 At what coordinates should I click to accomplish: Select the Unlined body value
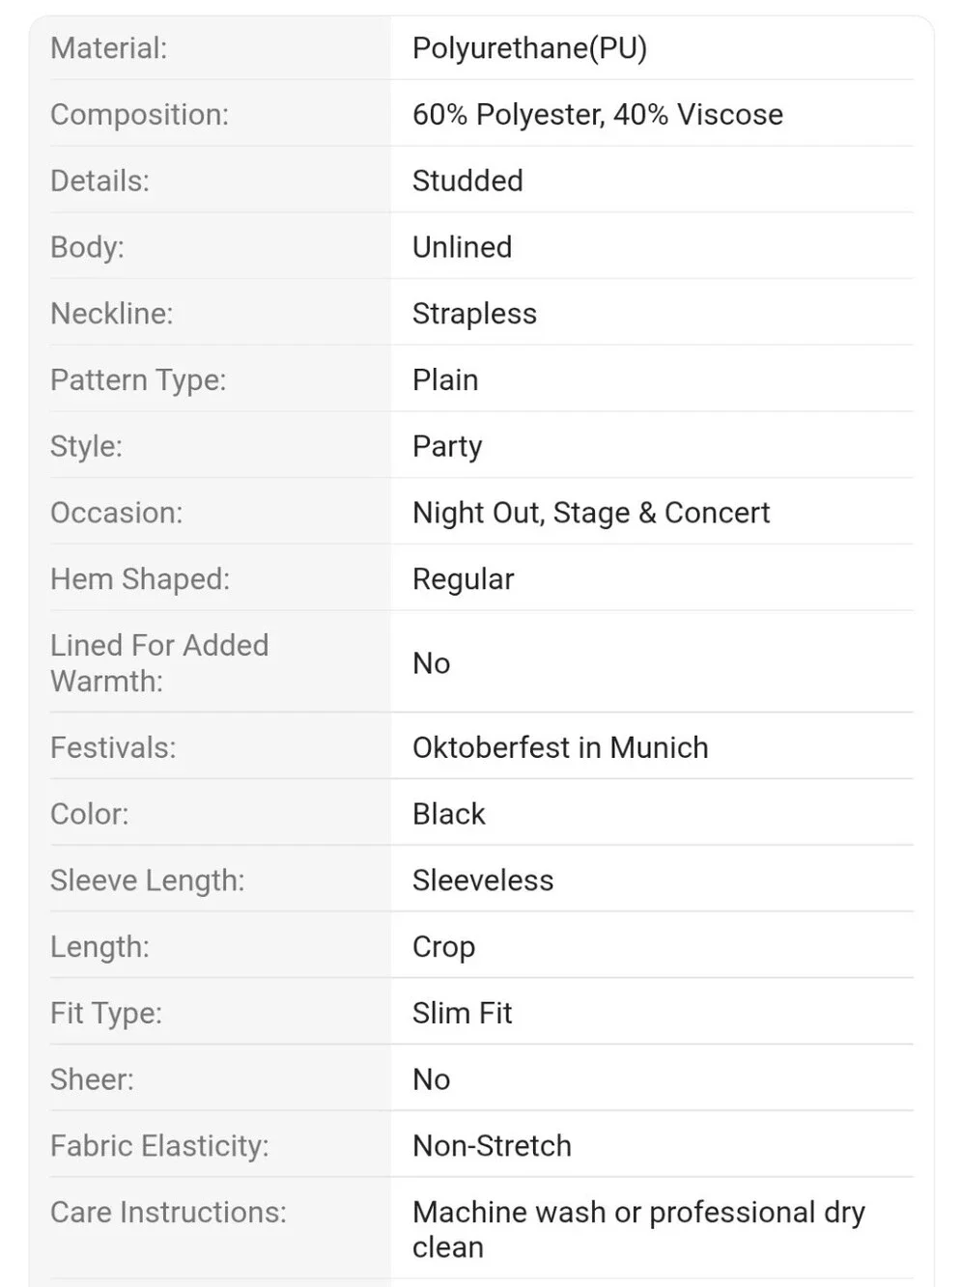coord(462,247)
